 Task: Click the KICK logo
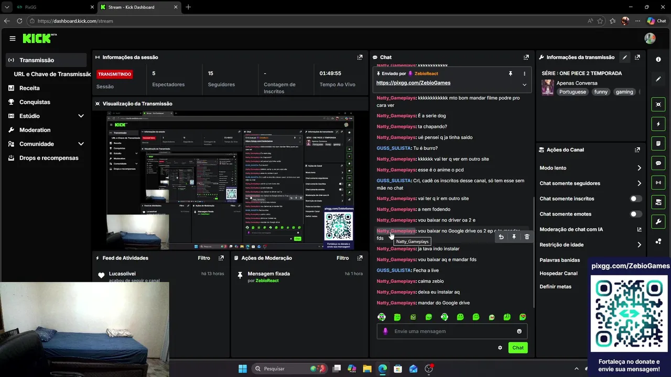[39, 38]
